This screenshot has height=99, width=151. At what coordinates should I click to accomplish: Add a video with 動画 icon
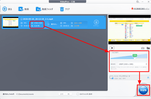pos(21,9)
